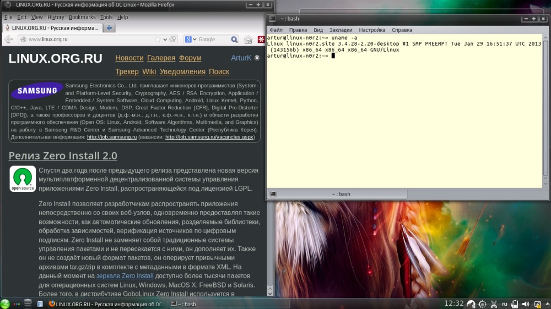Viewport: 551px width, 309px height.
Task: Switch to bash via its taskbar entry
Action: [x=229, y=304]
